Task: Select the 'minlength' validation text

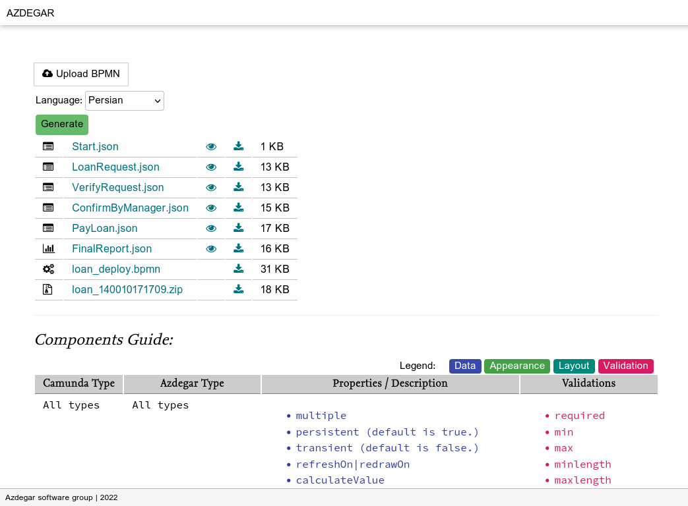Action: pyautogui.click(x=582, y=464)
